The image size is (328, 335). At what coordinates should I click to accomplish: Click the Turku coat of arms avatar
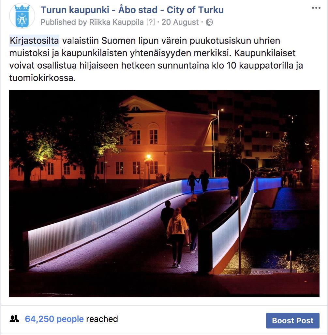[22, 16]
